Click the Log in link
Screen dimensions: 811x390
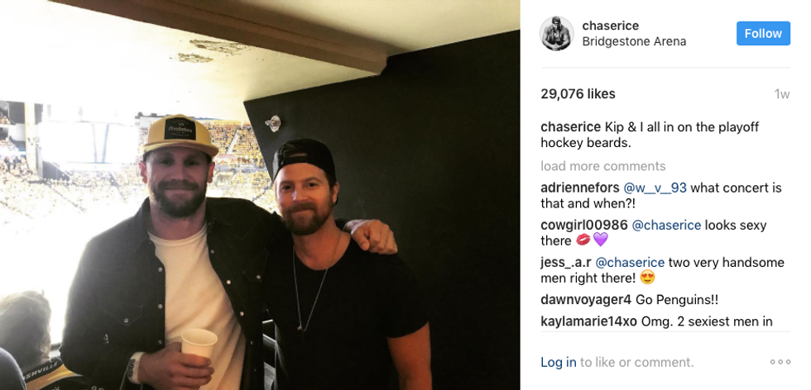tap(559, 363)
